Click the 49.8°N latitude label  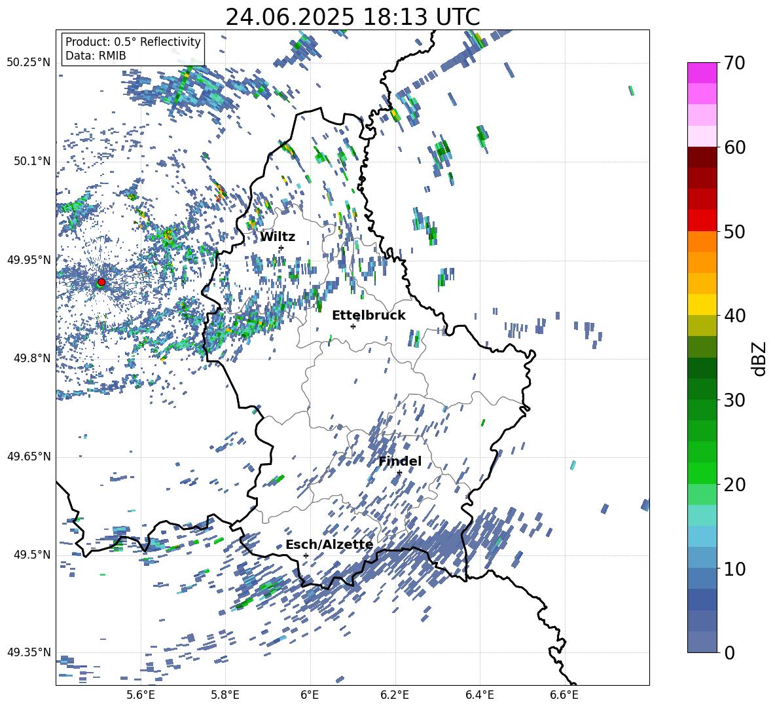coord(31,358)
